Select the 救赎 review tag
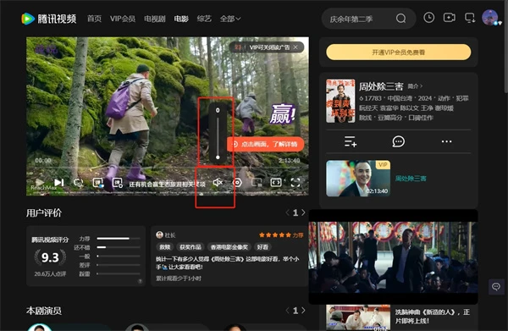Screen dimensions: 508x331 [164, 247]
